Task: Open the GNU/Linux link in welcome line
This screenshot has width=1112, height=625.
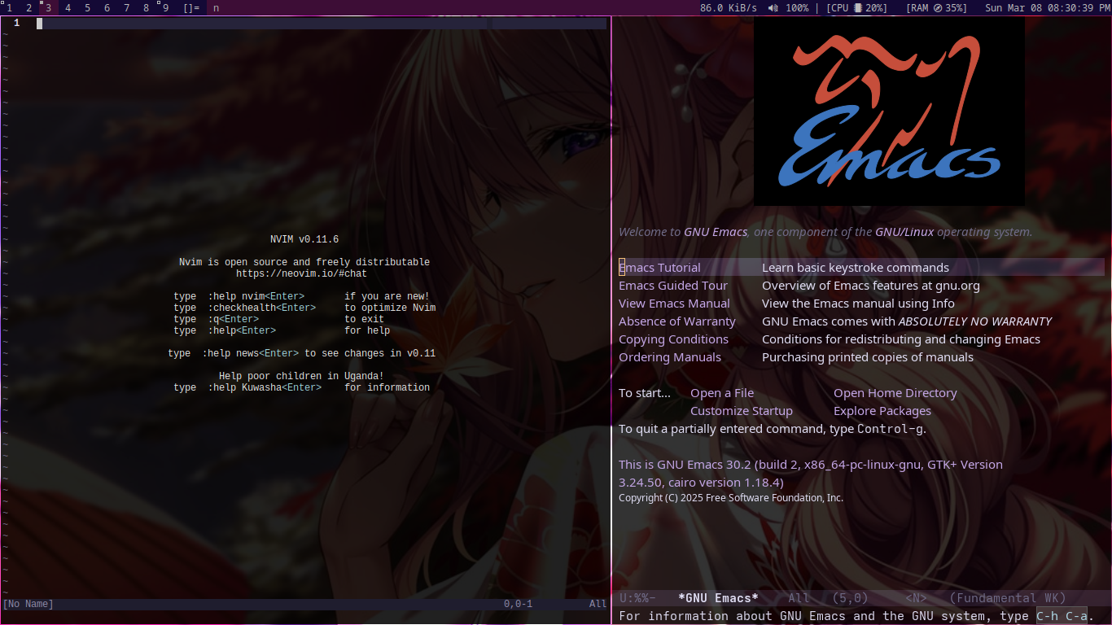Action: tap(904, 232)
